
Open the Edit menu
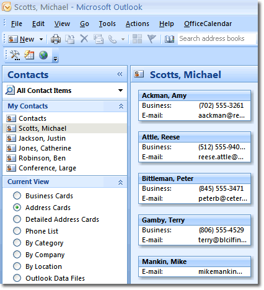(38, 24)
